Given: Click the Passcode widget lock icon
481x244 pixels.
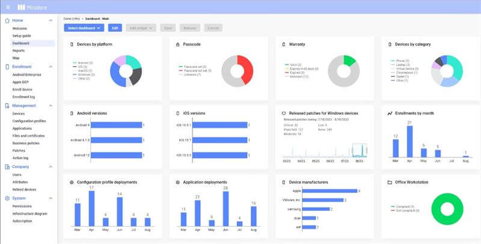Looking at the screenshot, I should pos(177,44).
